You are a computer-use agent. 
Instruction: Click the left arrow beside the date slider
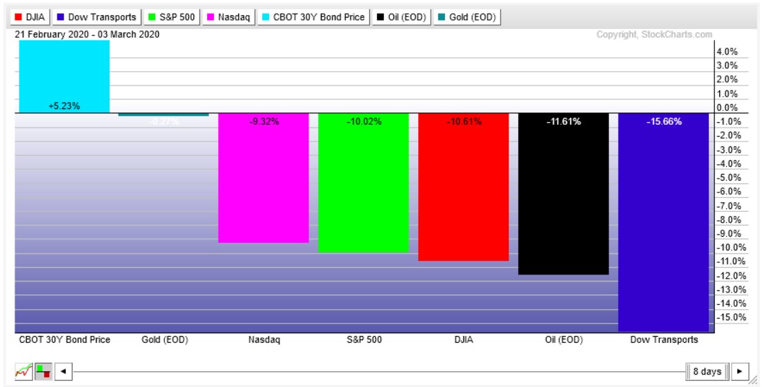click(63, 372)
